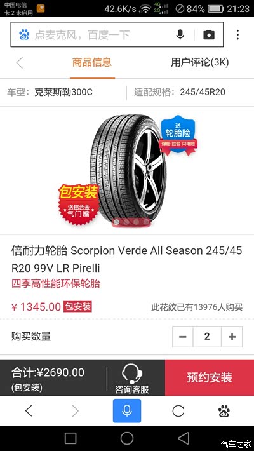Tap the Pirelli tire product image
Image resolution: width=254 pixels, height=451 pixels.
click(128, 170)
